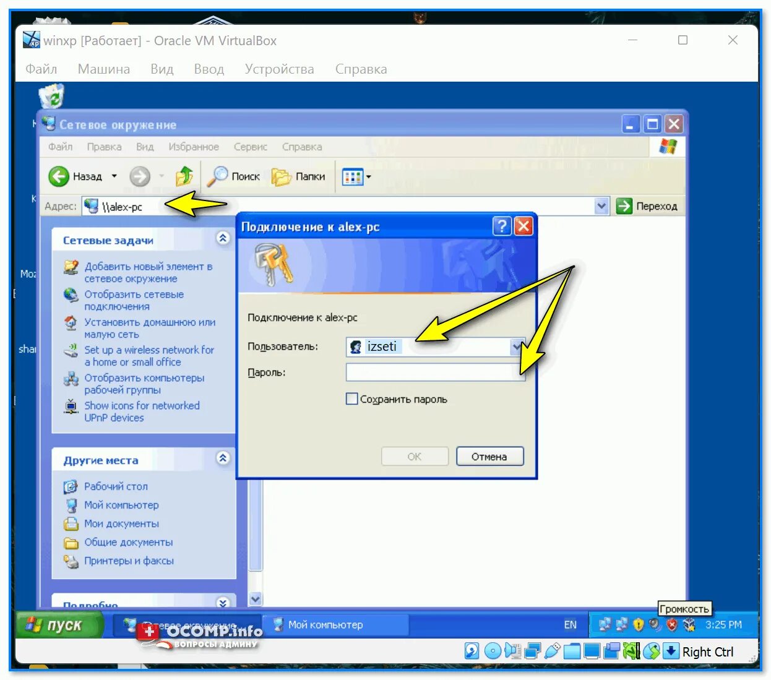Click the VirtualBox hard disk status icon

[472, 651]
